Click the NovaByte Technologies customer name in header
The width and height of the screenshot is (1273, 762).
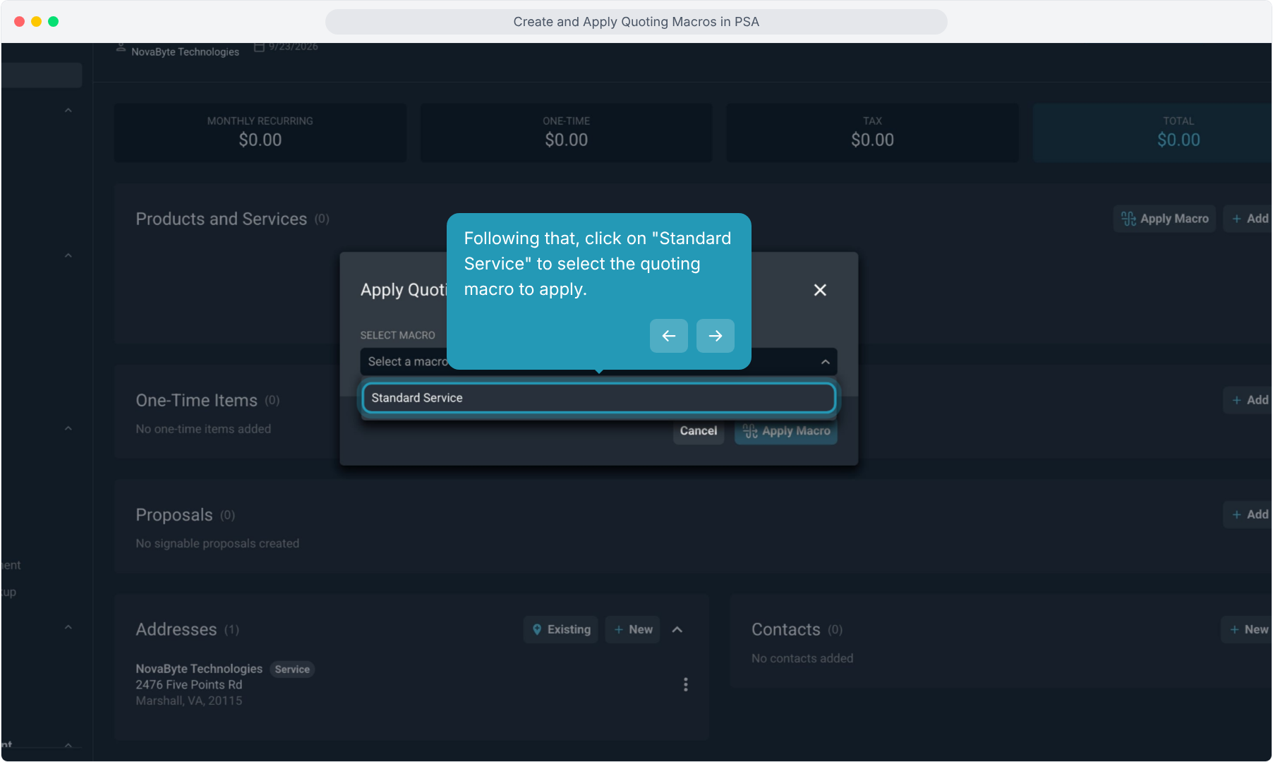click(185, 52)
